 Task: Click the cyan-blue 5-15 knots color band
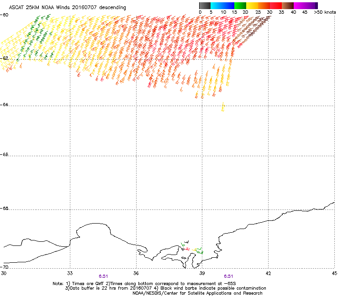coord(222,5)
